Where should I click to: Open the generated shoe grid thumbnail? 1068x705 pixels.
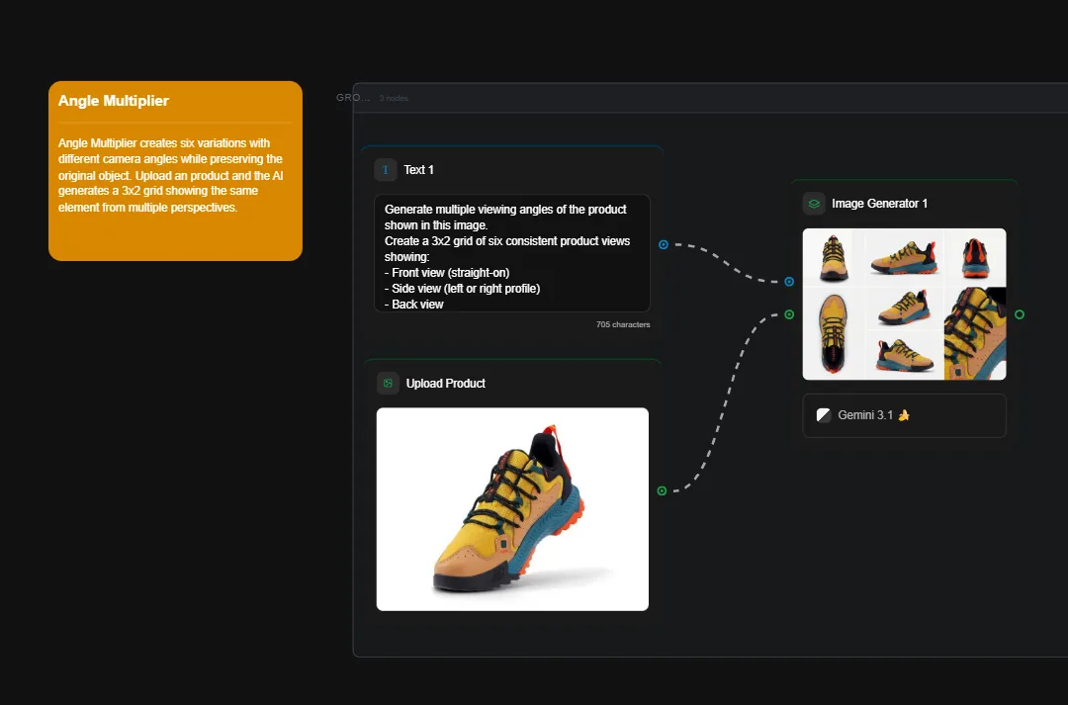904,305
